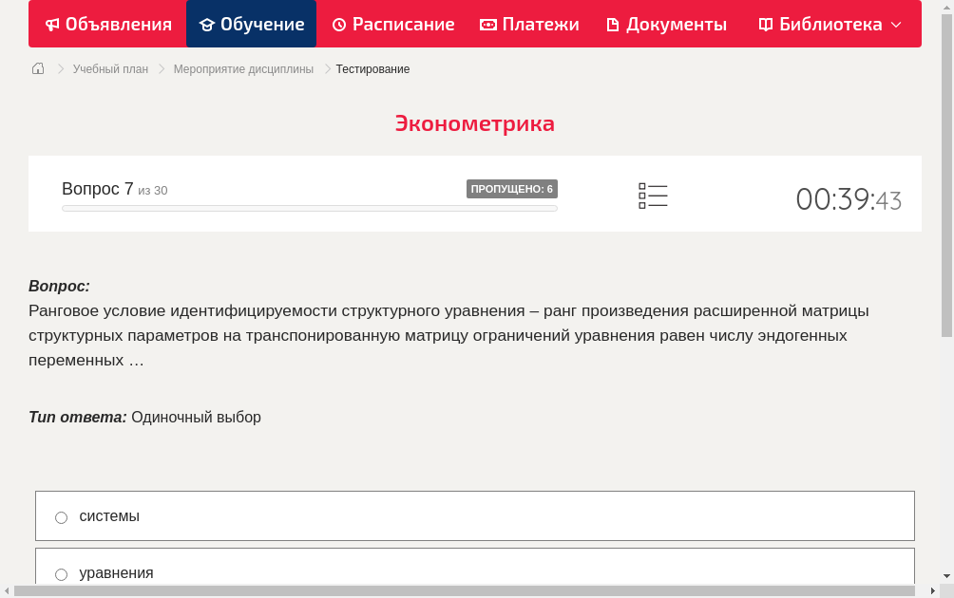Select the document icon on Документы
This screenshot has width=954, height=598.
coord(615,24)
